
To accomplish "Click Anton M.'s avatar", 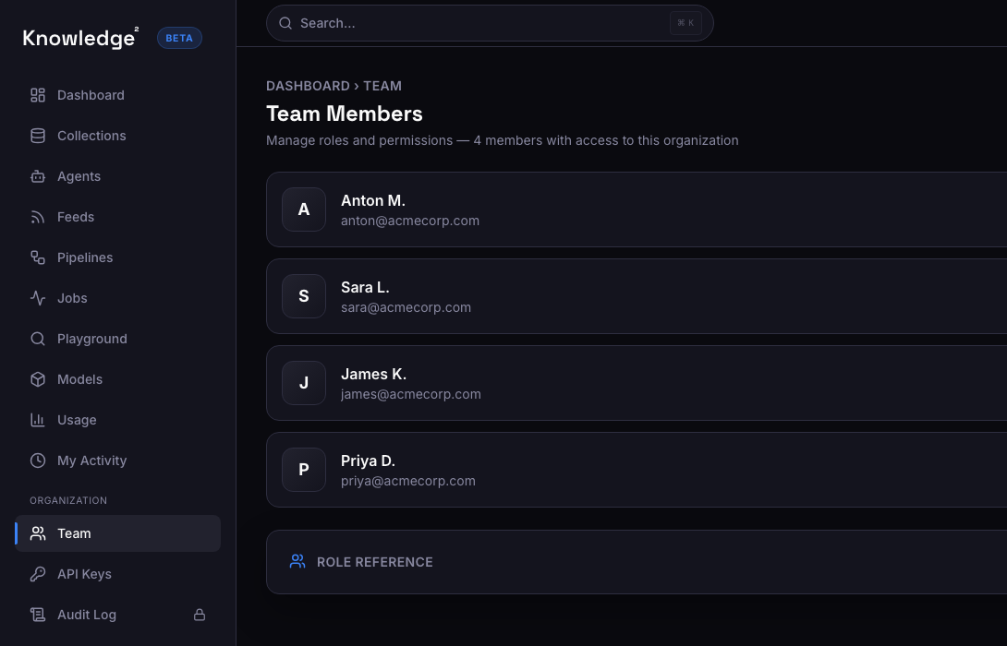I will [x=304, y=209].
